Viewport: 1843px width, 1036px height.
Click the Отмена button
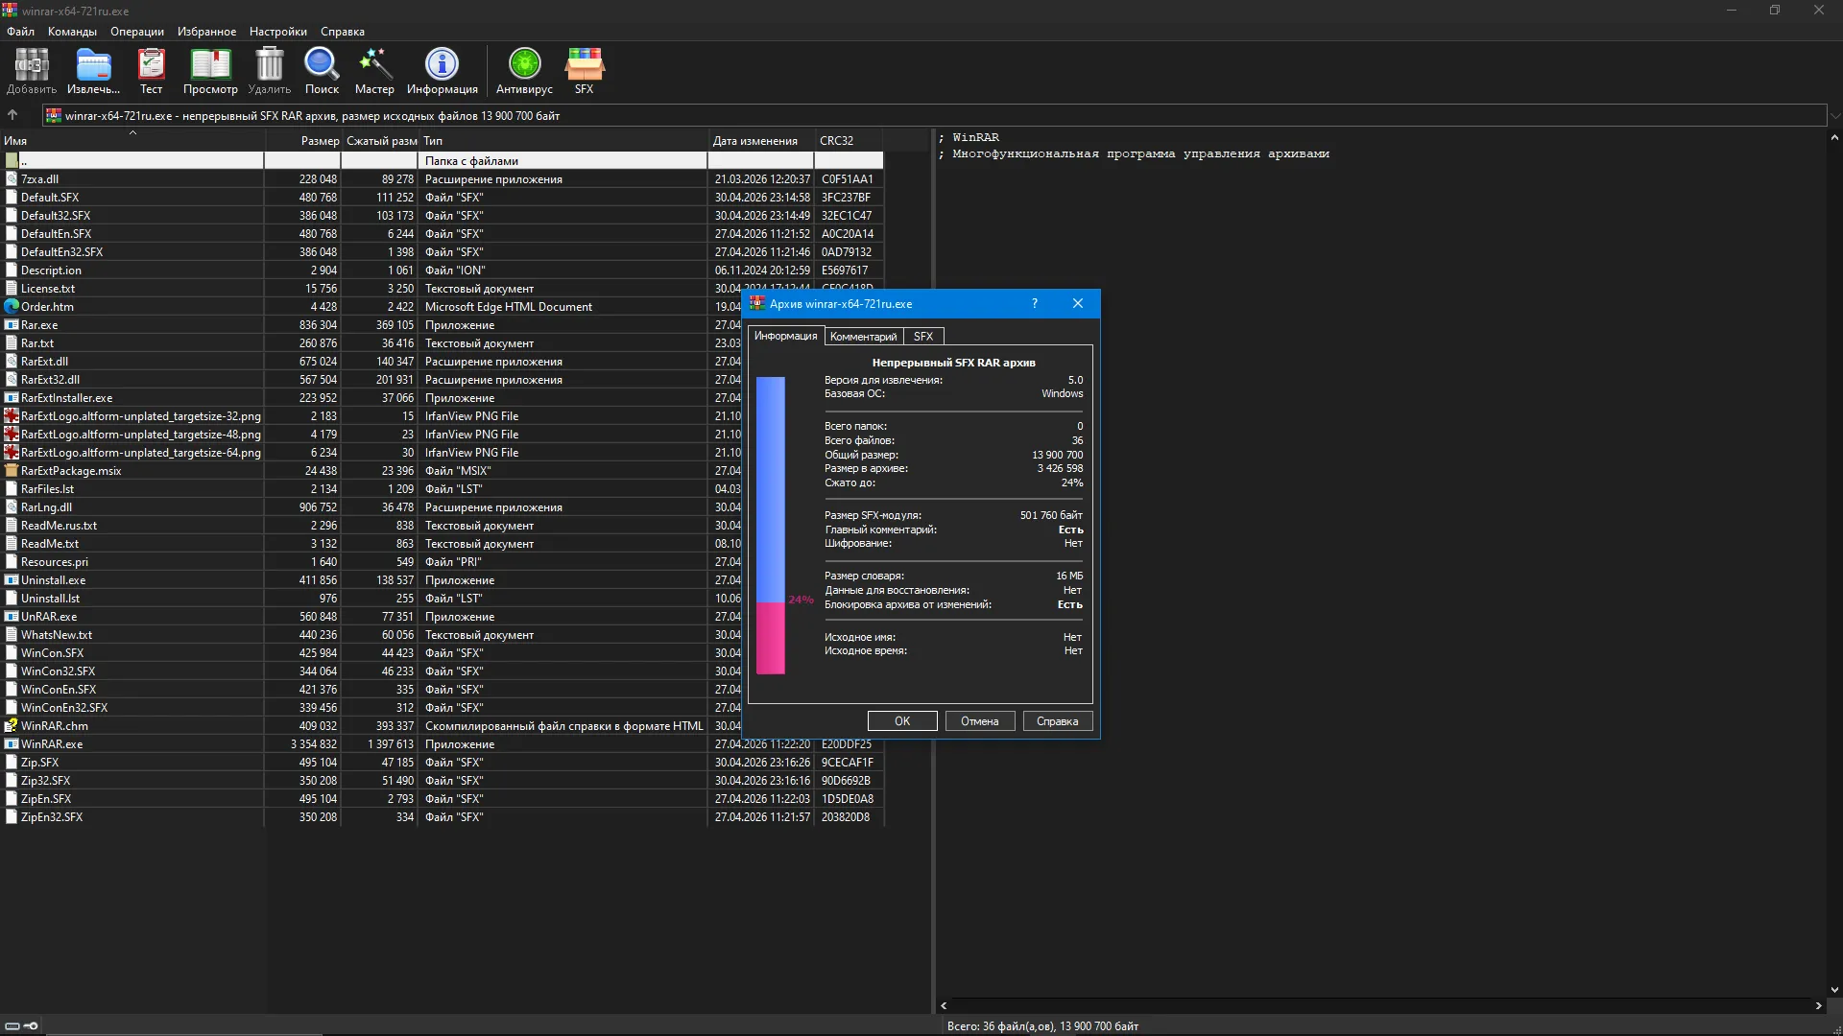[980, 721]
